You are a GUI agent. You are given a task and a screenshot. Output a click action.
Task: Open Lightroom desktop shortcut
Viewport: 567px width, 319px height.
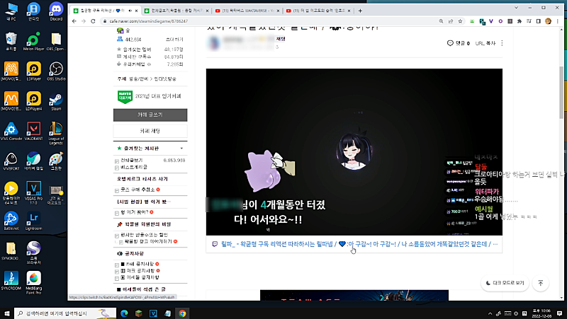tap(33, 221)
